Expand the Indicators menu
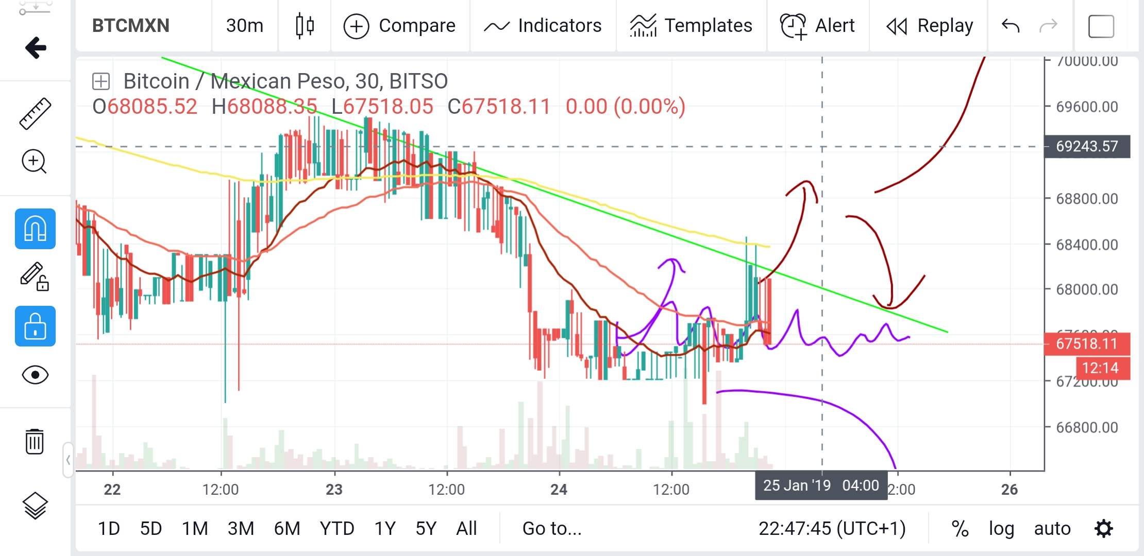The image size is (1144, 556). point(543,26)
